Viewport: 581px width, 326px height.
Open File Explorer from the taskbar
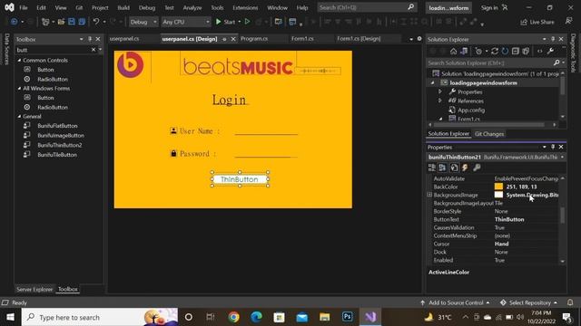(325, 317)
